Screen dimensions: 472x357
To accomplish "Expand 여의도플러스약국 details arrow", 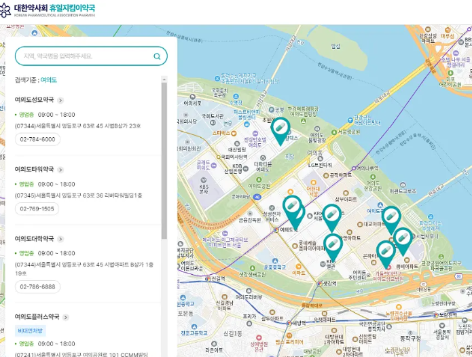I will click(x=66, y=317).
